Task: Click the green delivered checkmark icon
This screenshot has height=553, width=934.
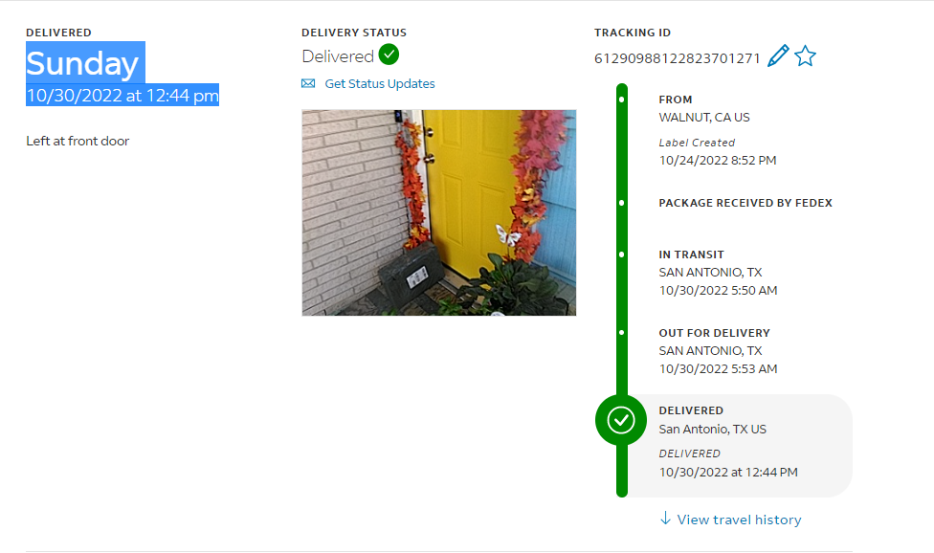Action: 389,55
